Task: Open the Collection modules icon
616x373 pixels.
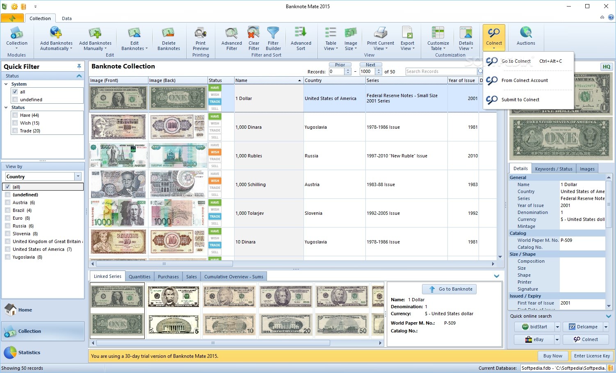Action: [x=17, y=38]
